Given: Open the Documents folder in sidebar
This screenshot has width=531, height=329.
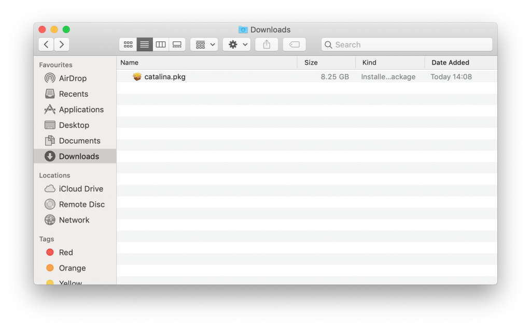Looking at the screenshot, I should (79, 141).
